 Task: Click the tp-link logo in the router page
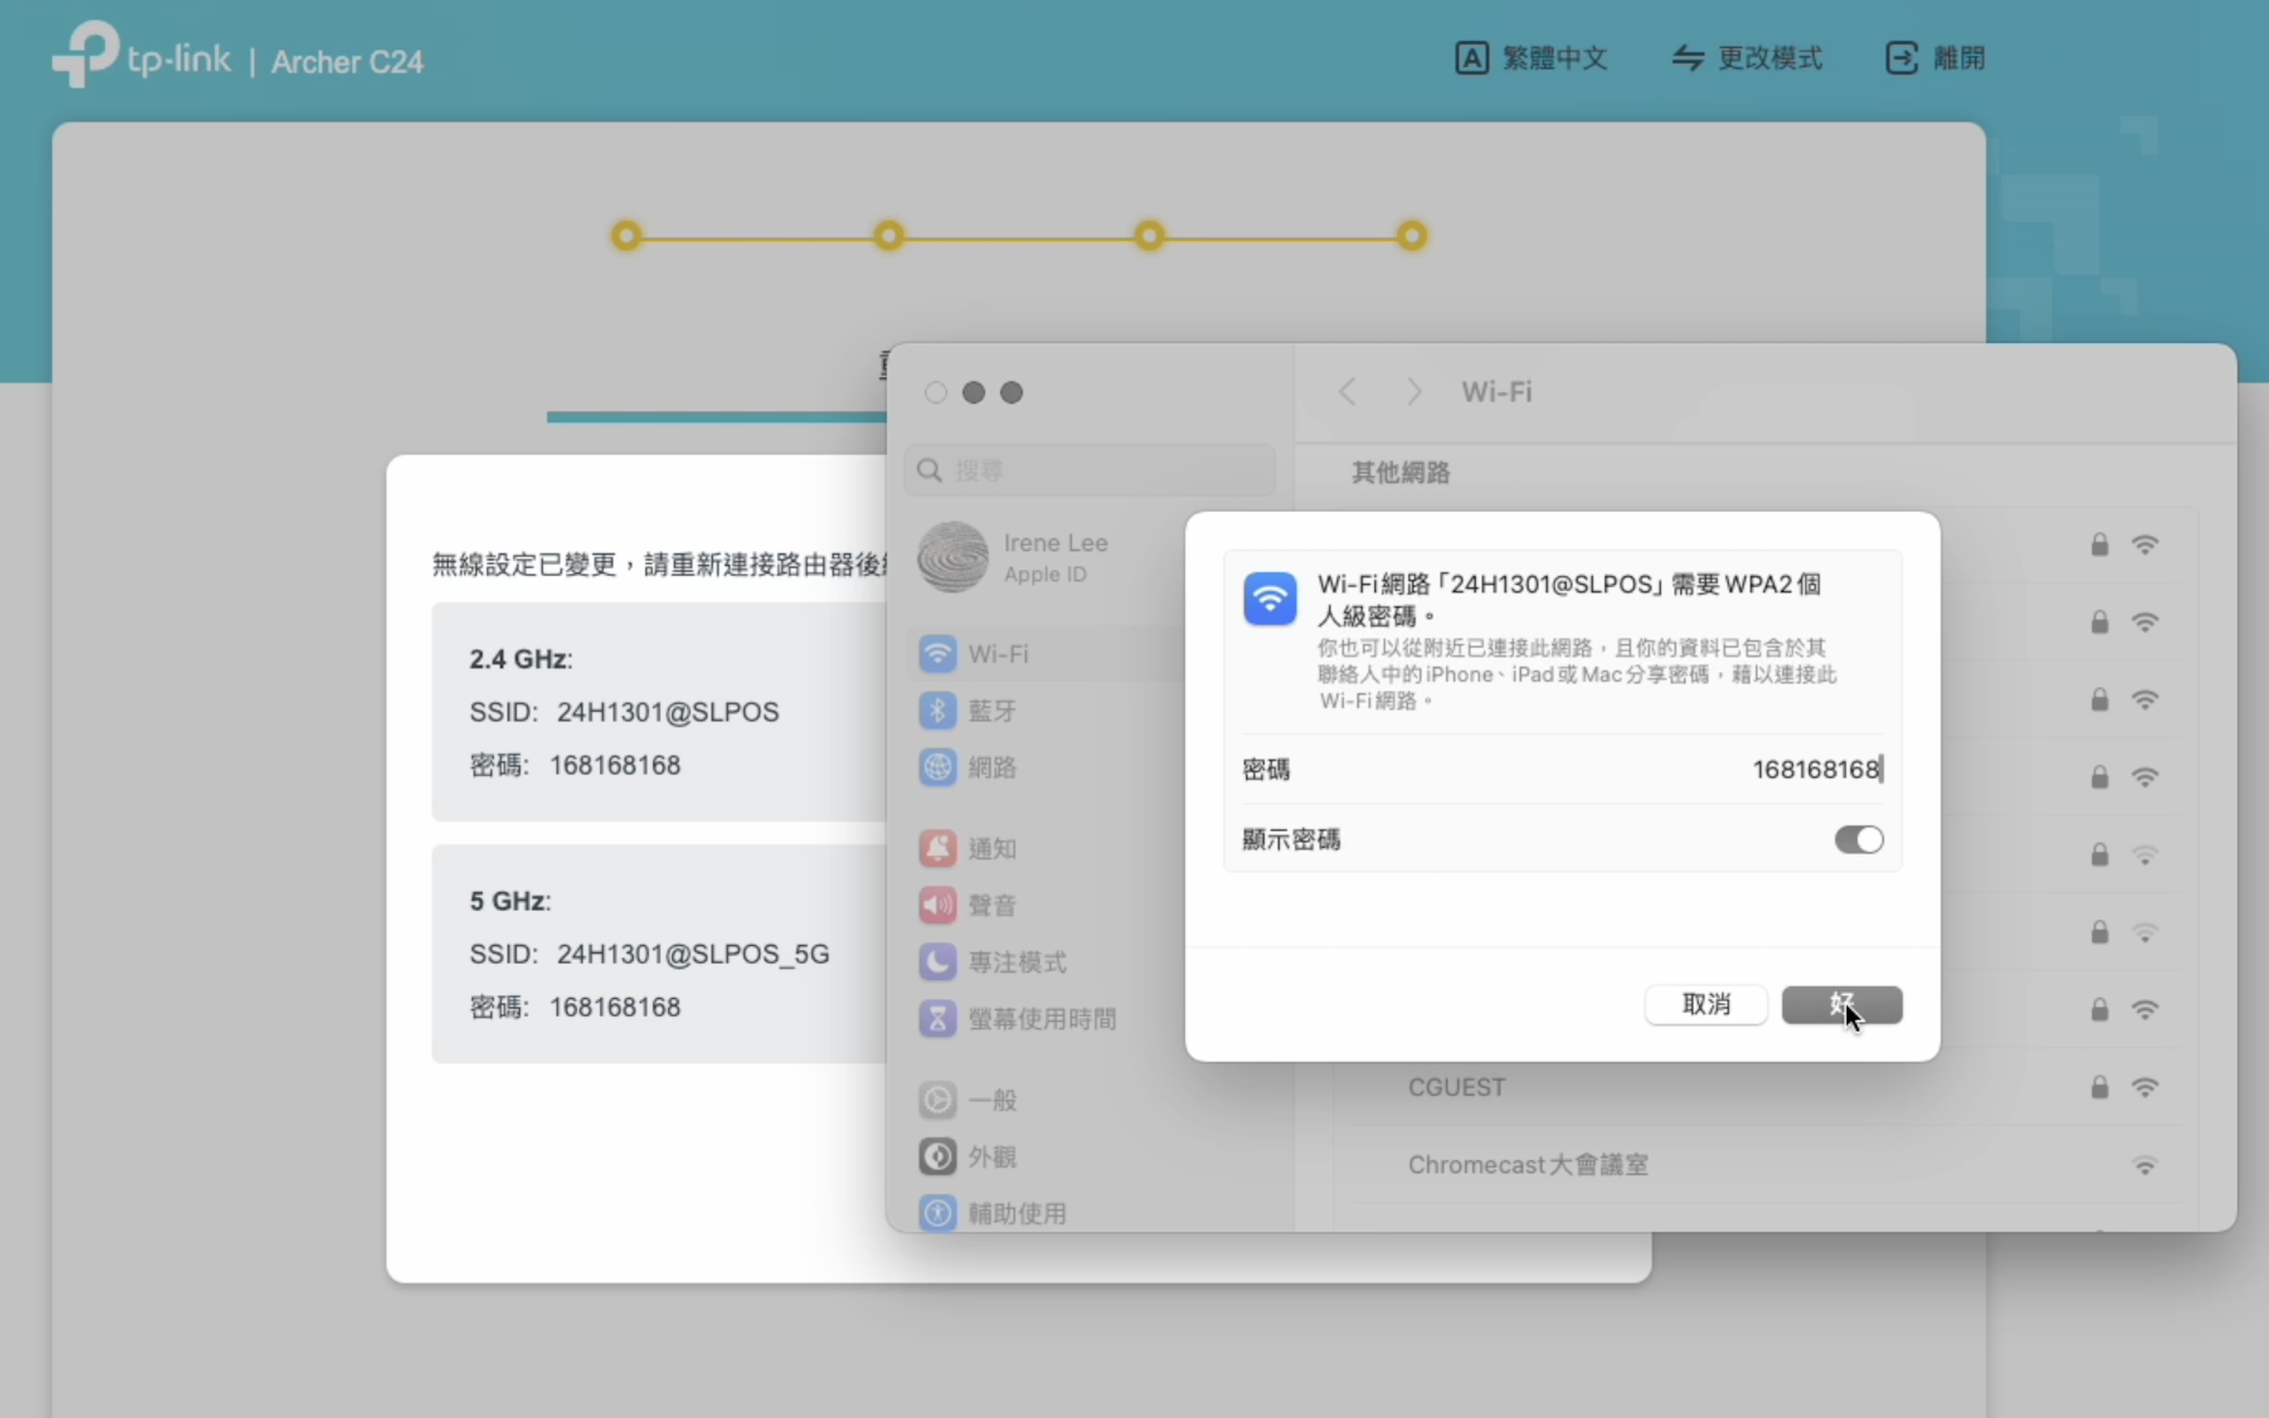[141, 54]
